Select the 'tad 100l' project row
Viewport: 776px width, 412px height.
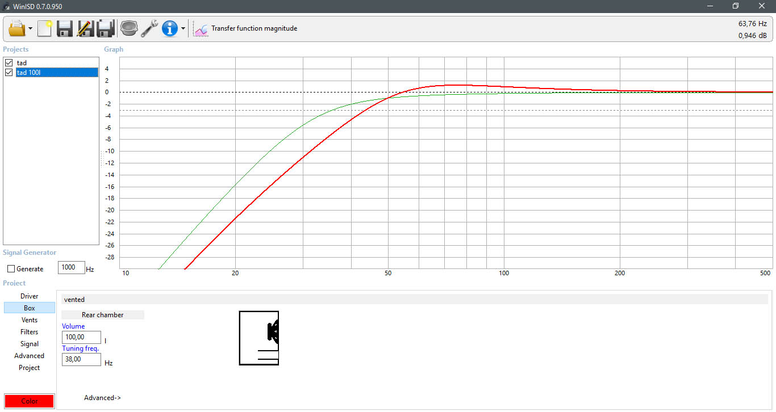[x=57, y=72]
